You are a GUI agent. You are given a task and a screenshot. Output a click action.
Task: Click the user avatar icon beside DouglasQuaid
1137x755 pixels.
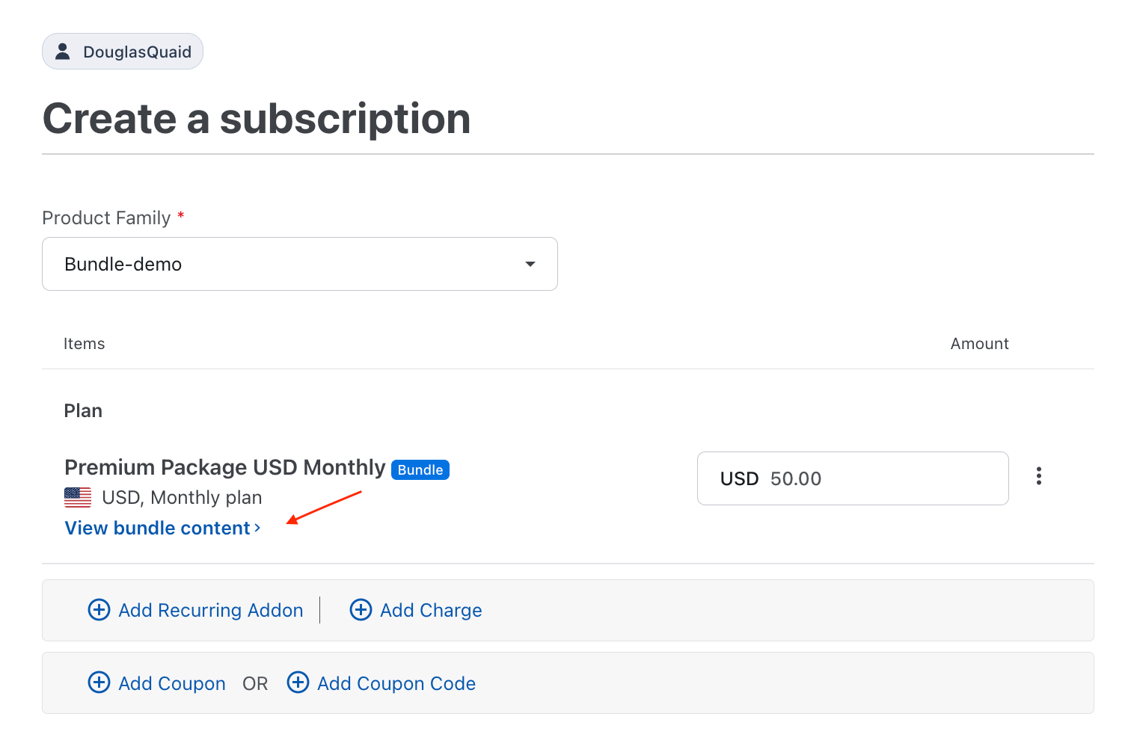pyautogui.click(x=63, y=52)
